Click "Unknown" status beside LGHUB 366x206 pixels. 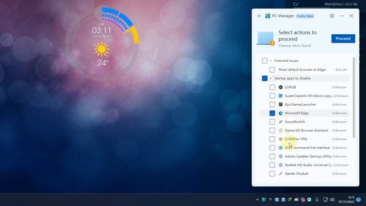[x=339, y=87]
